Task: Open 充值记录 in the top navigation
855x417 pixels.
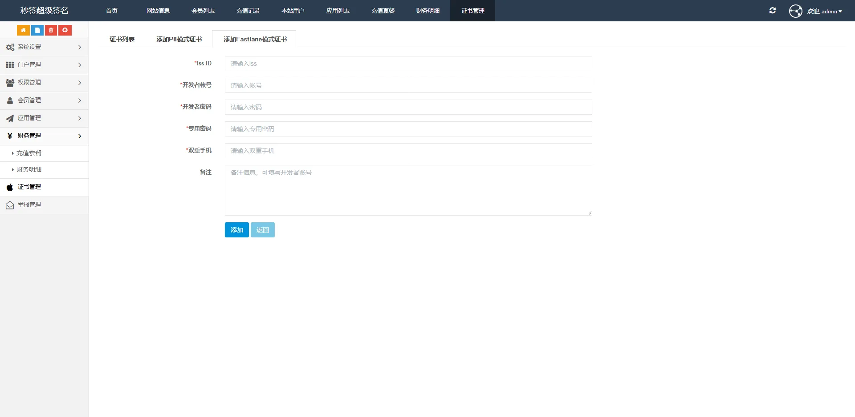Action: click(x=248, y=11)
